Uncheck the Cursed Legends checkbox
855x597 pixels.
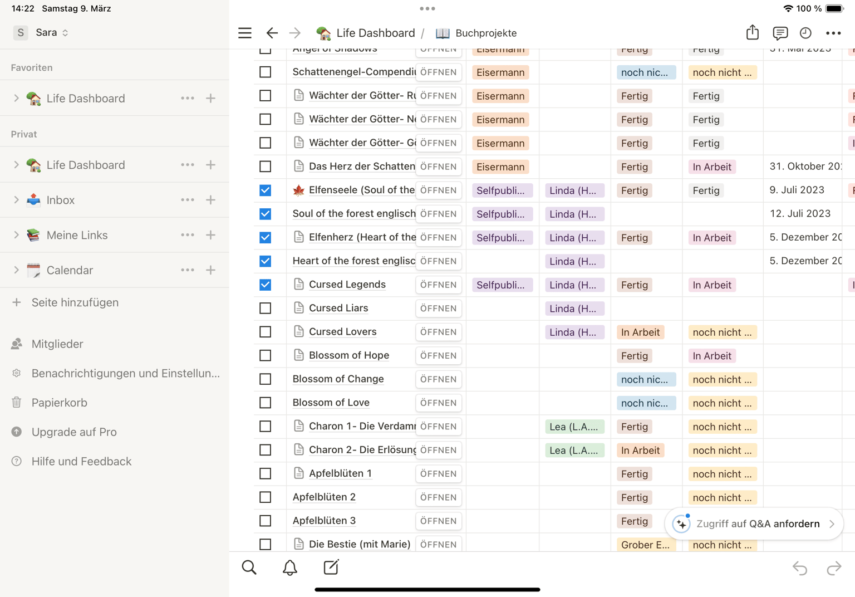tap(266, 285)
